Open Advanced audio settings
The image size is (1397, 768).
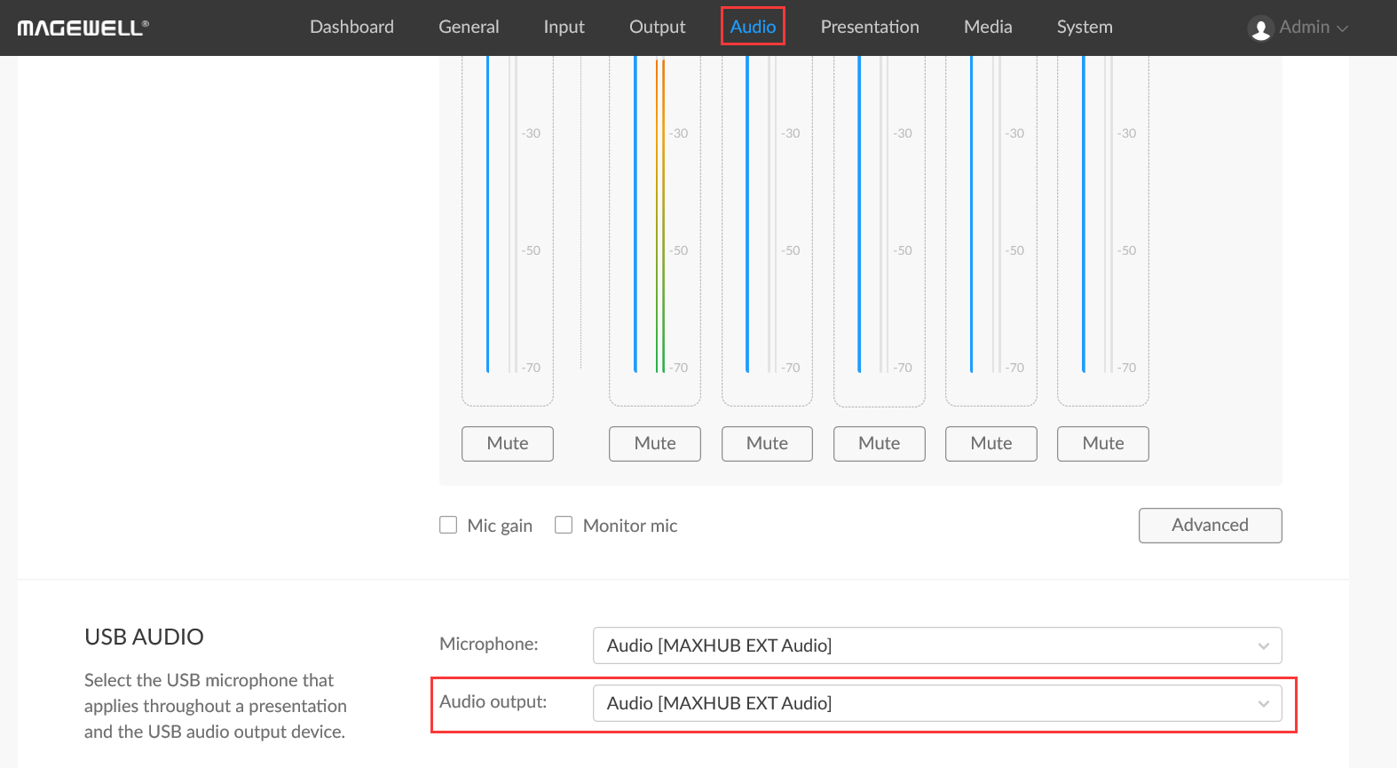point(1211,526)
